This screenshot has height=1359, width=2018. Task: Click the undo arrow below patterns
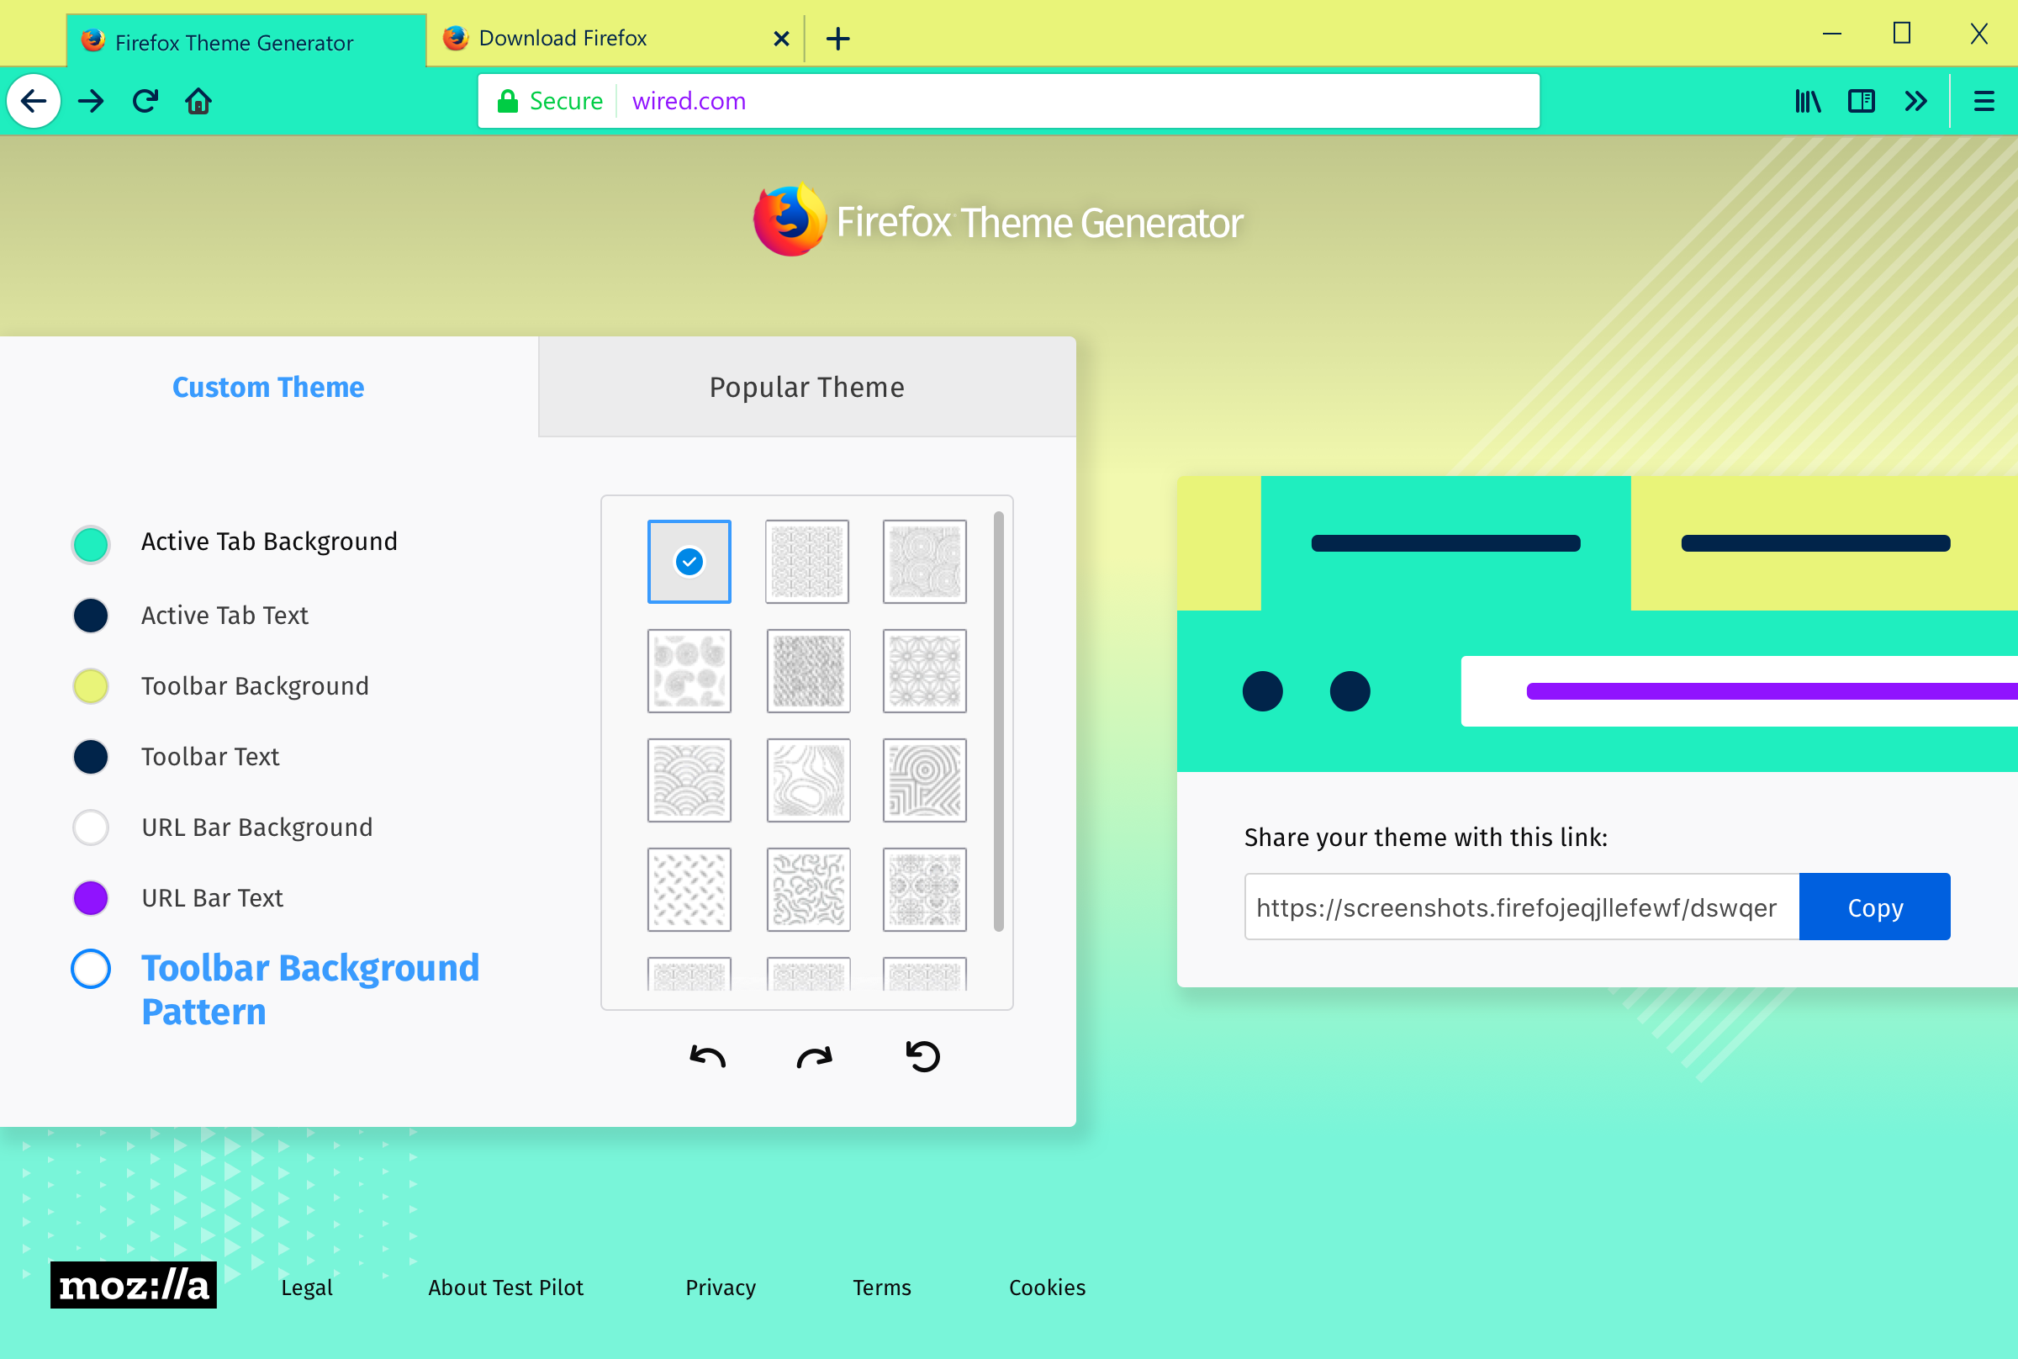pyautogui.click(x=707, y=1056)
